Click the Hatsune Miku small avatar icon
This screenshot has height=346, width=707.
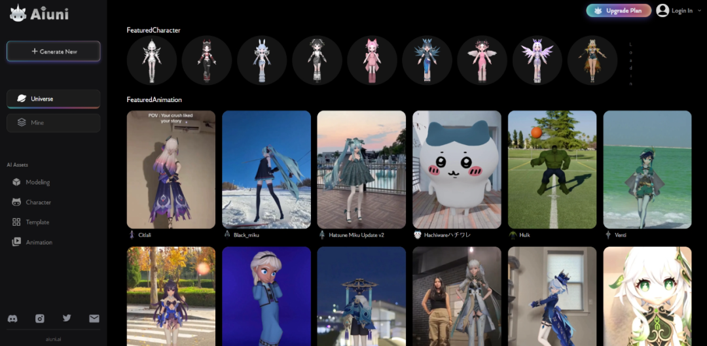pos(322,235)
